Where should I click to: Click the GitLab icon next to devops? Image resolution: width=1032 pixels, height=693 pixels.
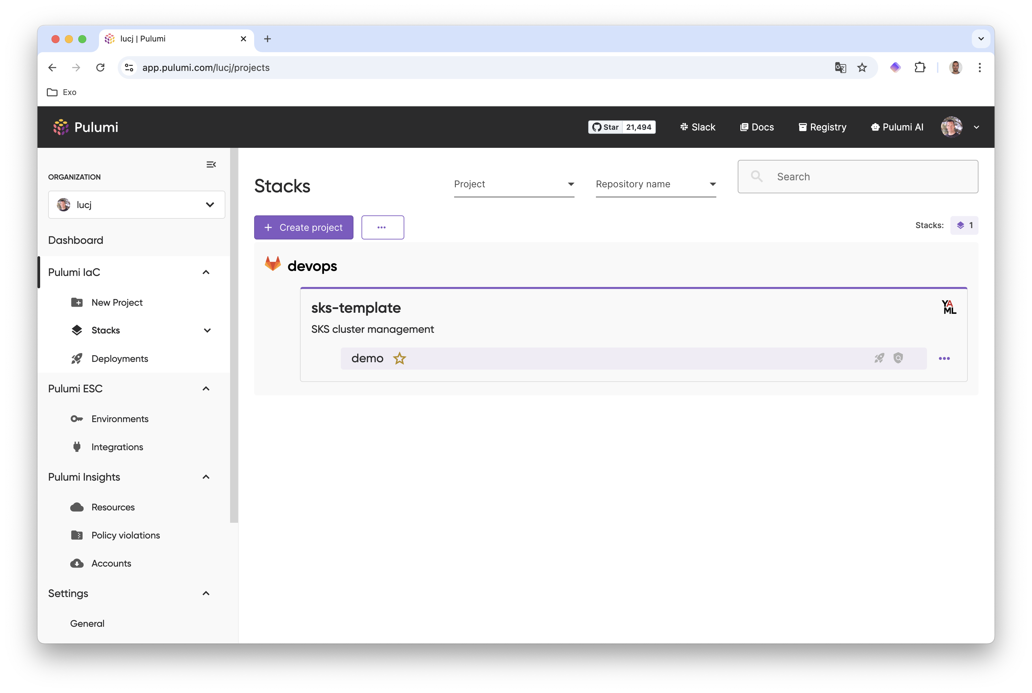tap(273, 264)
